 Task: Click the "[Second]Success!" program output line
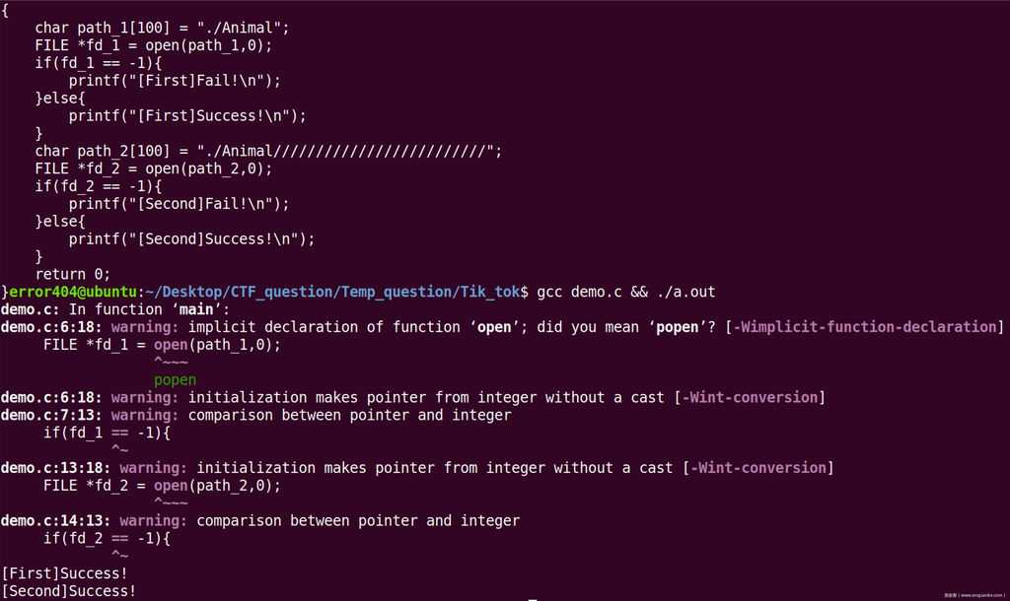(x=69, y=591)
